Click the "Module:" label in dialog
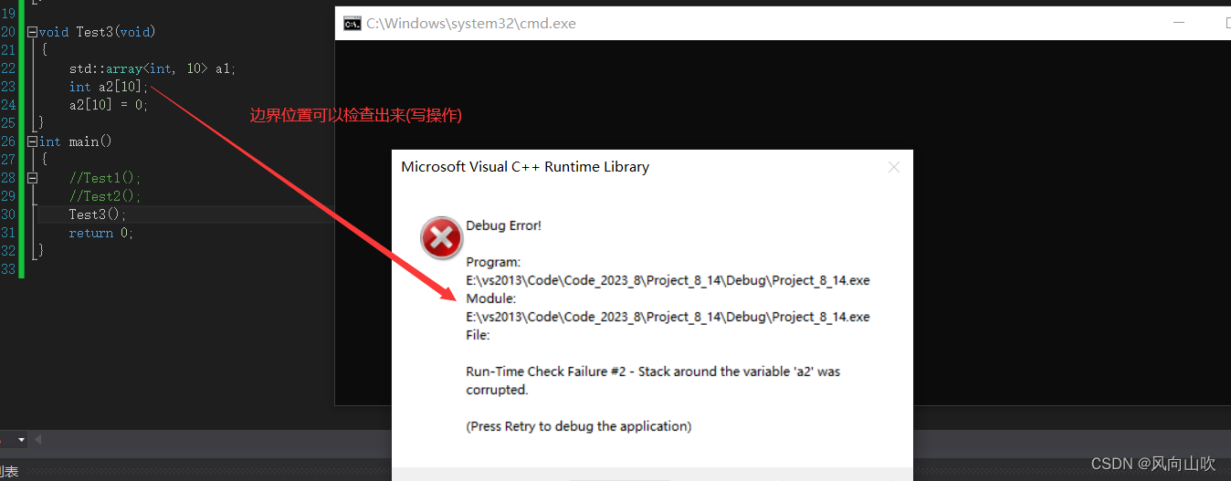This screenshot has width=1231, height=481. tap(490, 298)
